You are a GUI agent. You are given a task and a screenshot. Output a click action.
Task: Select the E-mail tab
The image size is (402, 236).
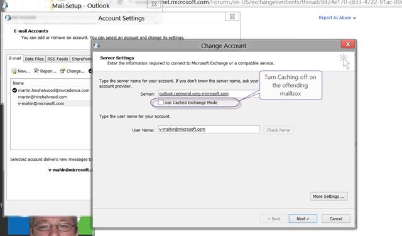(15, 58)
